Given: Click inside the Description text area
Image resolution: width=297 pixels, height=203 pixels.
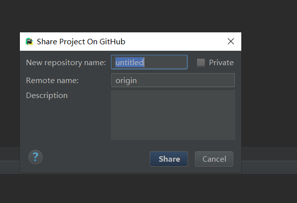Looking at the screenshot, I should (173, 115).
